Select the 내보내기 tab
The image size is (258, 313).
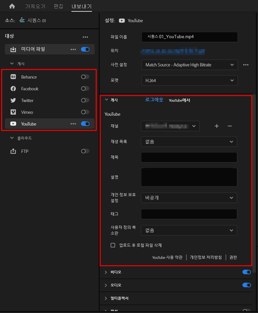[x=82, y=7]
